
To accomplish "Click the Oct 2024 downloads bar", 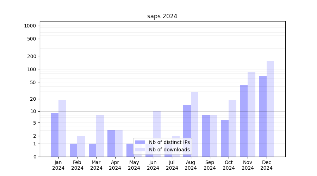I will [232, 128].
